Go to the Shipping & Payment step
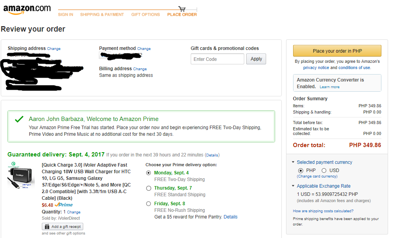This screenshot has width=399, height=238. click(x=102, y=14)
